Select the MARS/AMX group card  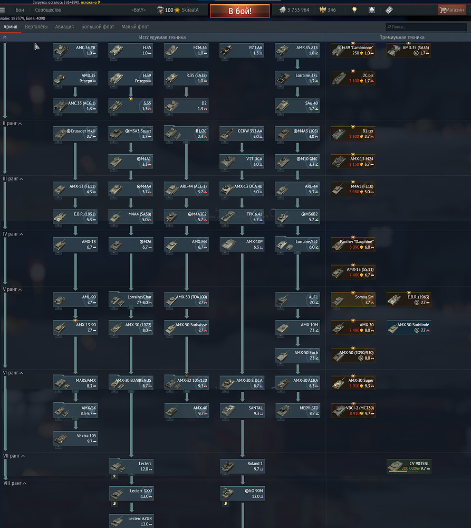coord(75,383)
